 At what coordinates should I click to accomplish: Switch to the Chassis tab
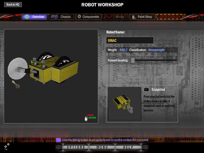pyautogui.click(x=61, y=17)
